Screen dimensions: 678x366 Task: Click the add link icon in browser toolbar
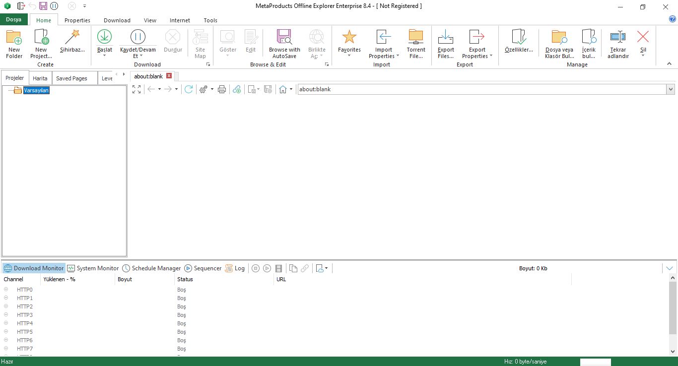(237, 89)
